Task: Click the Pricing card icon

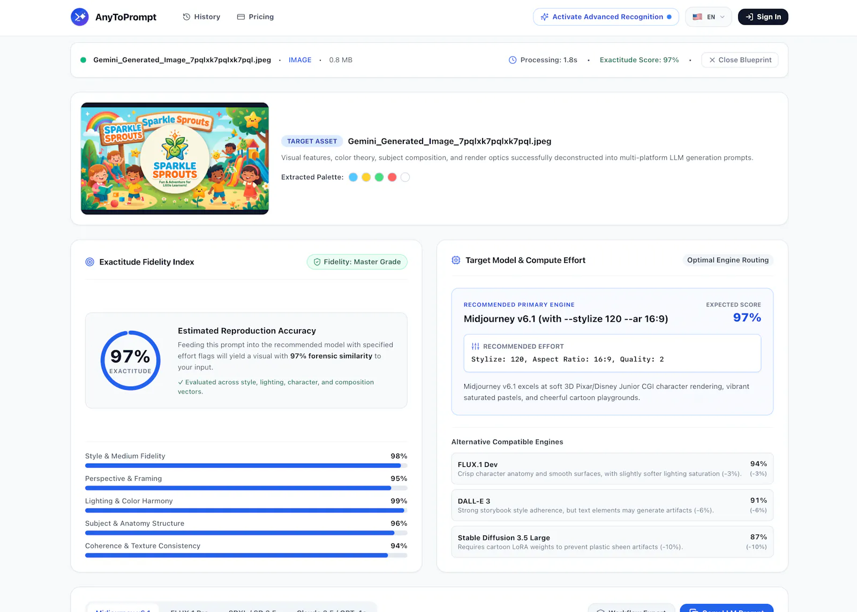Action: click(241, 17)
